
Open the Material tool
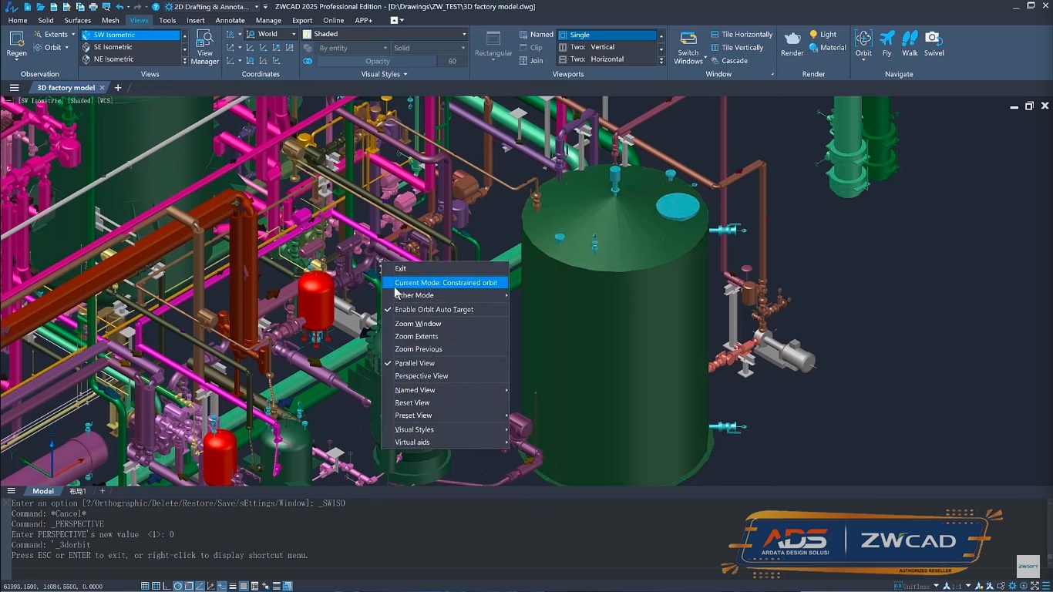coord(827,48)
